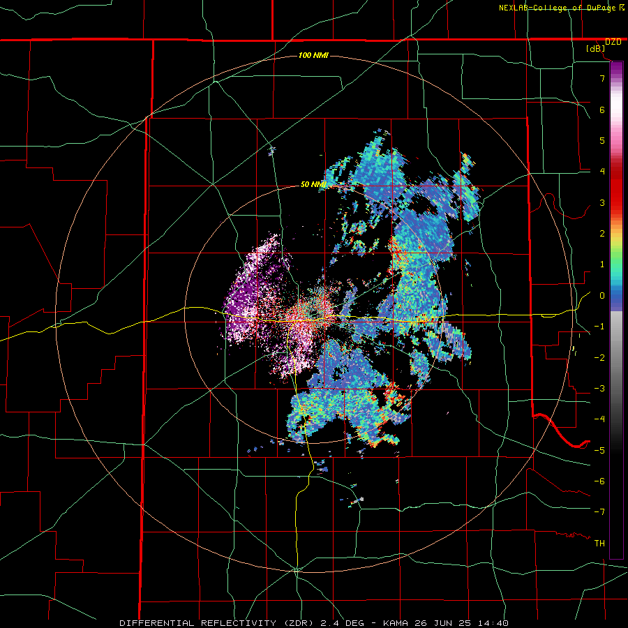Click the 6 value on the dB scale
The width and height of the screenshot is (628, 628).
click(602, 110)
